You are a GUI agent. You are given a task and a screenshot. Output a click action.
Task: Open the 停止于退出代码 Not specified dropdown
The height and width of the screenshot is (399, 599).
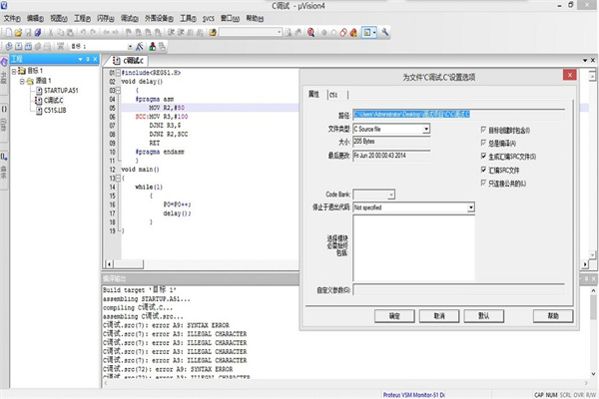[471, 207]
